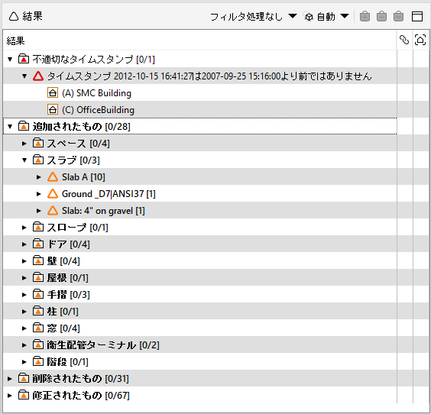Image resolution: width=431 pixels, height=414 pixels.
Task: Select Ground _D7|ANSI37 [1] result
Action: 199,194
